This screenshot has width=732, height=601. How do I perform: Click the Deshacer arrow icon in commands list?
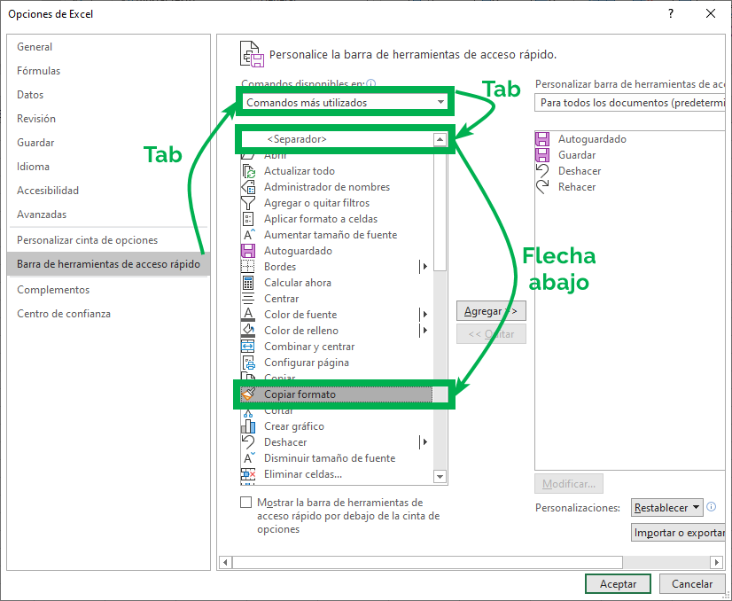[248, 442]
